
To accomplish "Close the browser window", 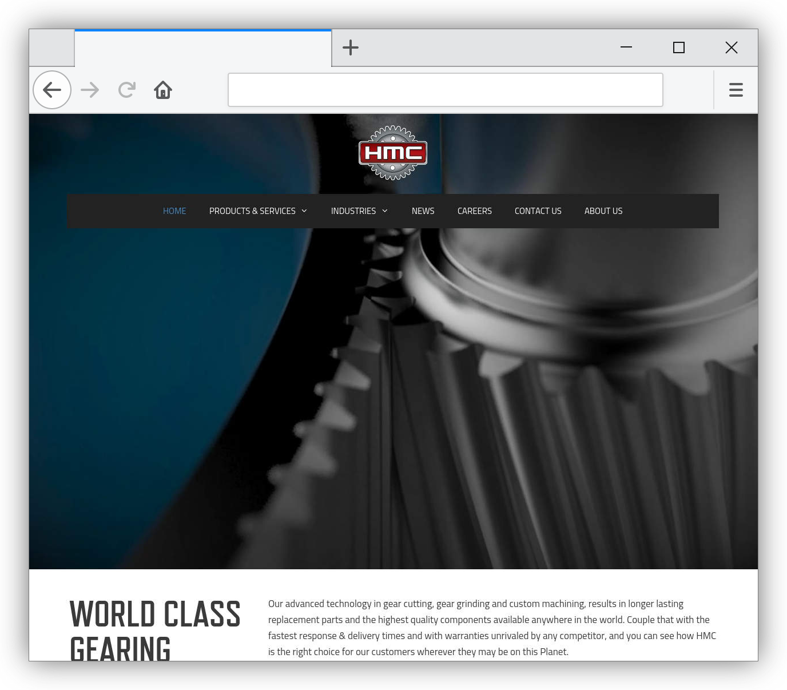I will [732, 47].
